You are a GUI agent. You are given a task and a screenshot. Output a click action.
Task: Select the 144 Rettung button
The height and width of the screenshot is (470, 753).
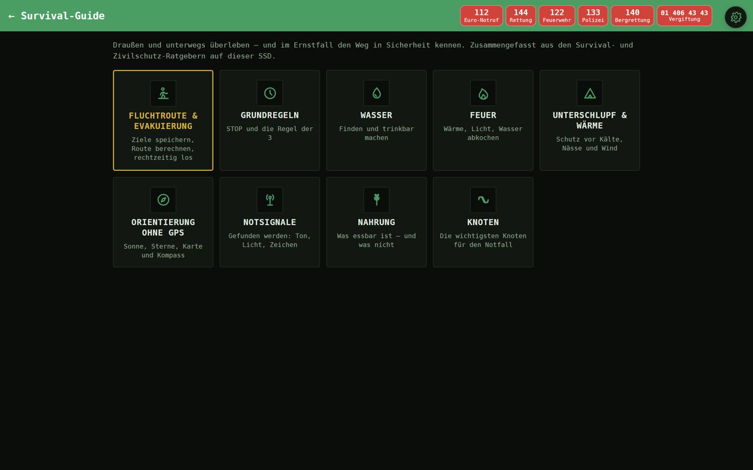(521, 16)
